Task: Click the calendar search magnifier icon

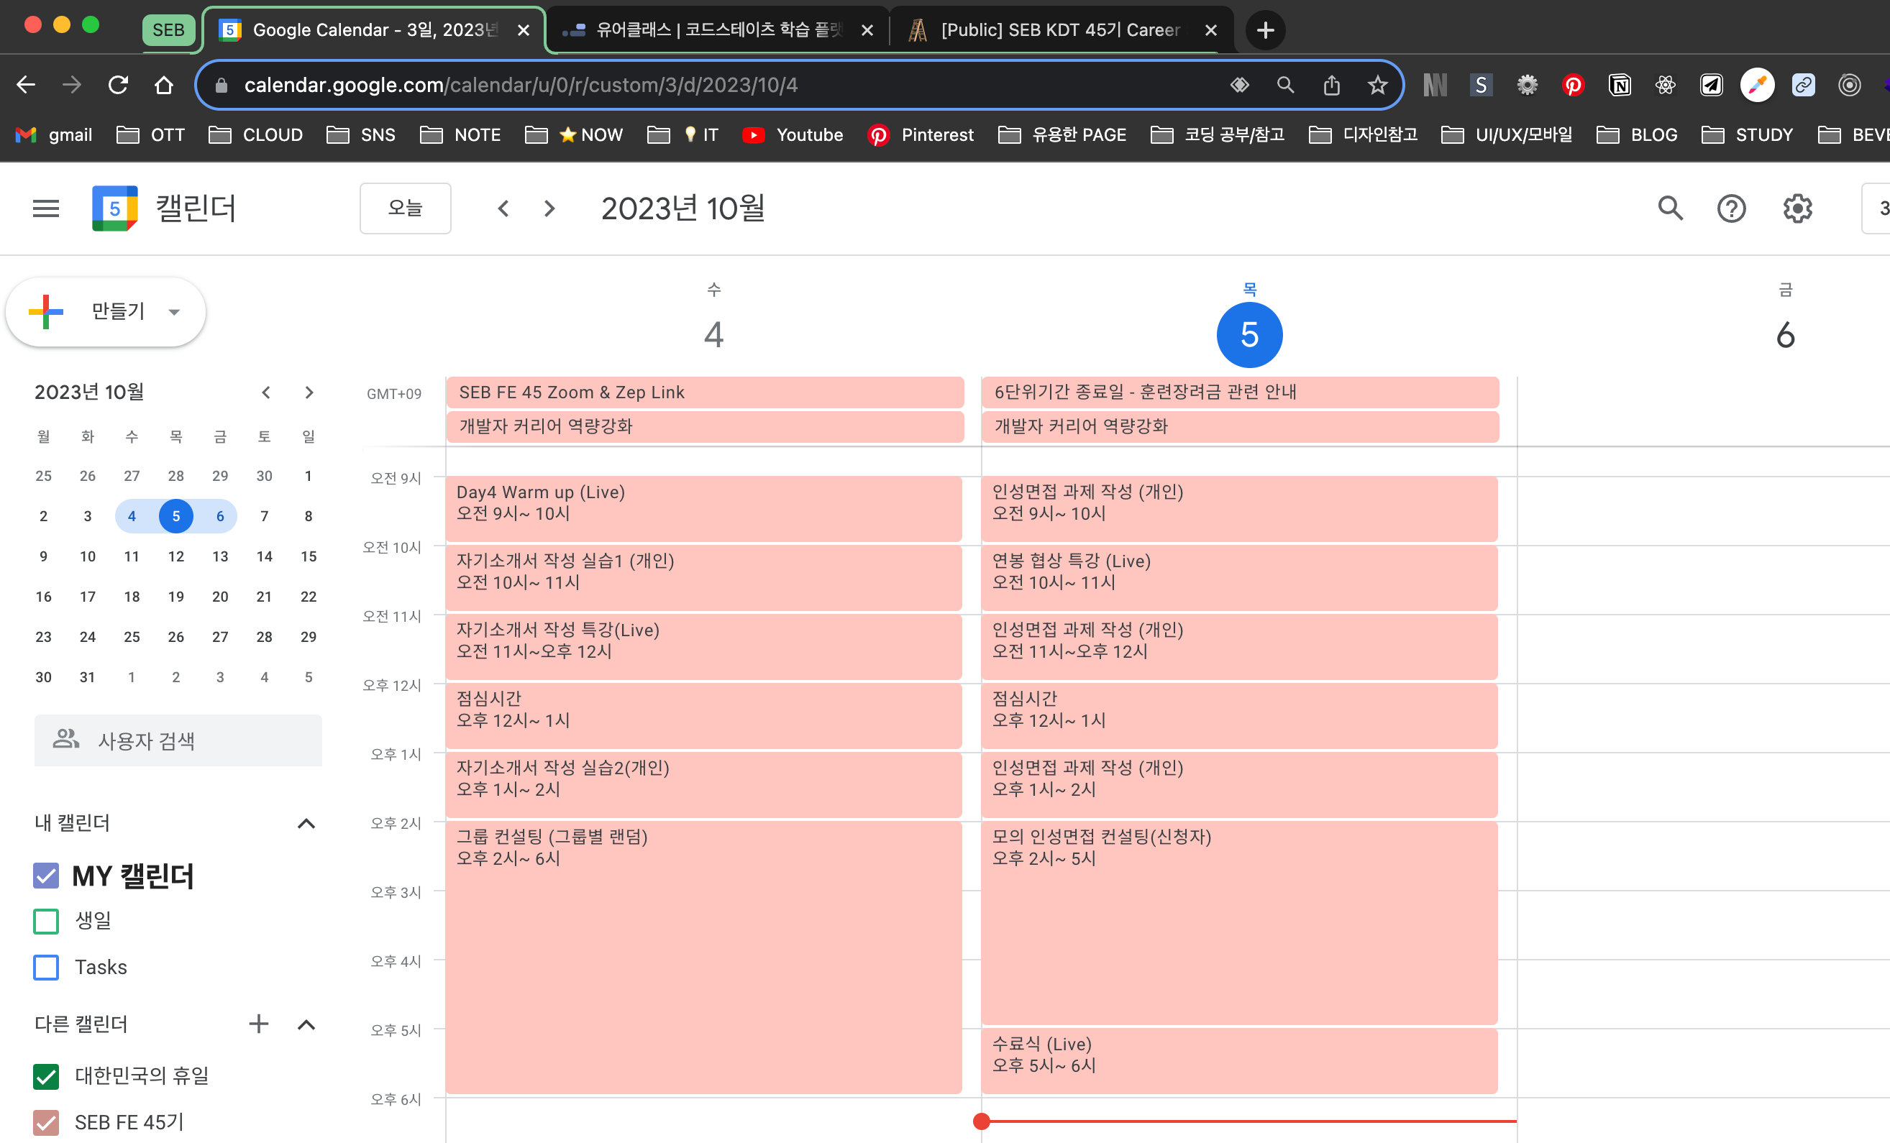Action: [1670, 208]
